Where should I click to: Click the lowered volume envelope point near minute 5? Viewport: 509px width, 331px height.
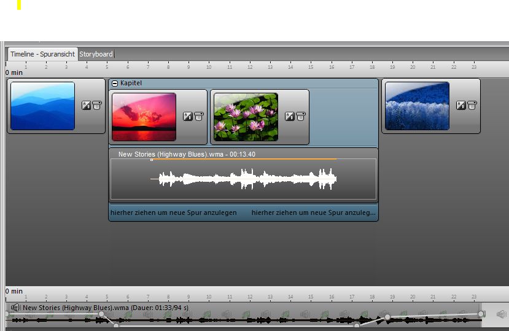115,325
